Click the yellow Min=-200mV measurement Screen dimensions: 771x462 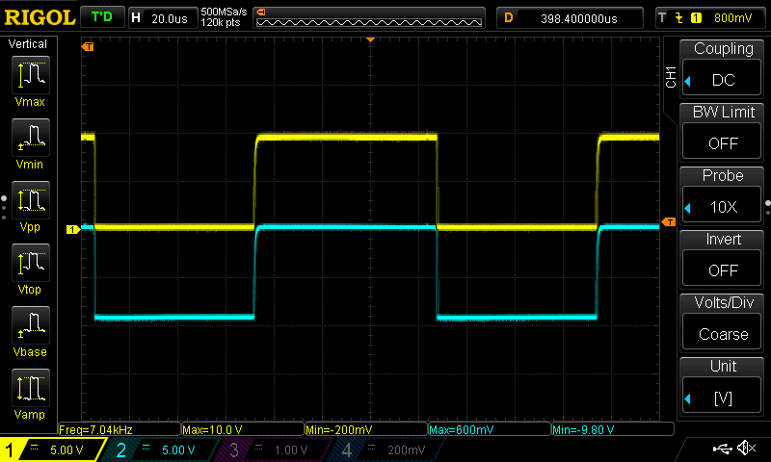click(x=366, y=429)
